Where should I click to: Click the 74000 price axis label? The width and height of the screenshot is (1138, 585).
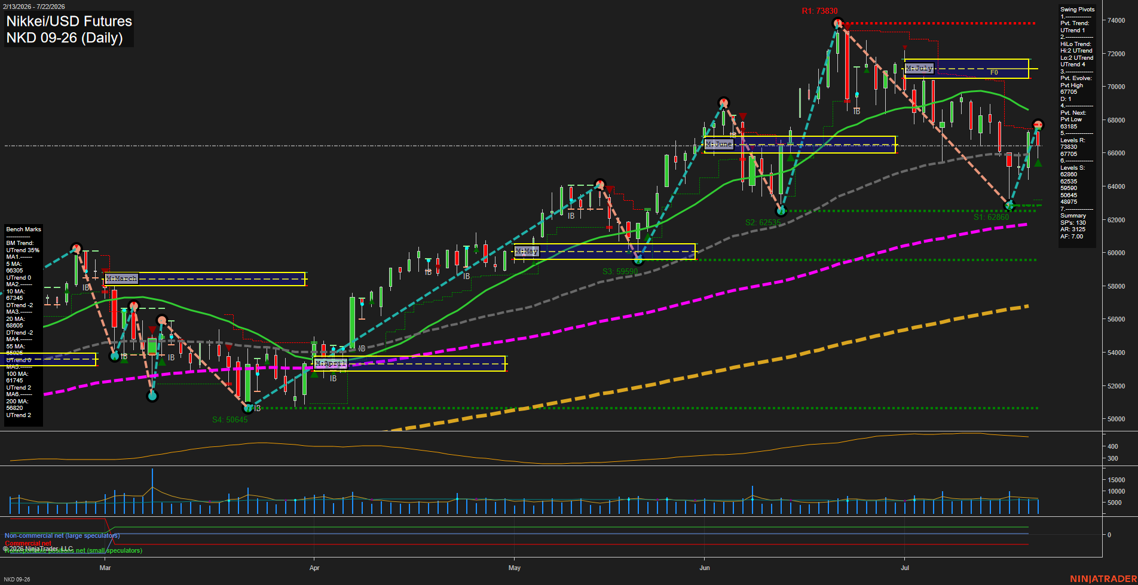1116,20
